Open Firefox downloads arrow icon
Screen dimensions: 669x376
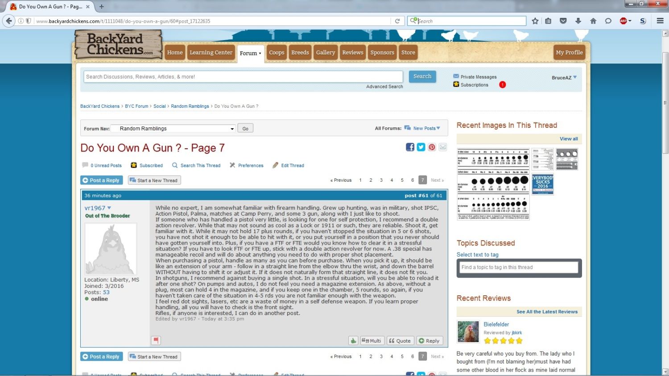pos(578,21)
